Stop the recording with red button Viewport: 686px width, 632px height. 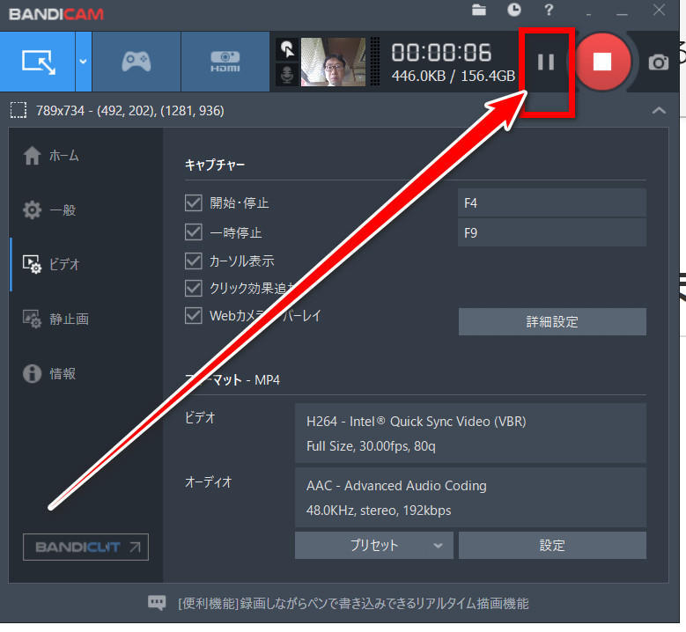point(602,62)
